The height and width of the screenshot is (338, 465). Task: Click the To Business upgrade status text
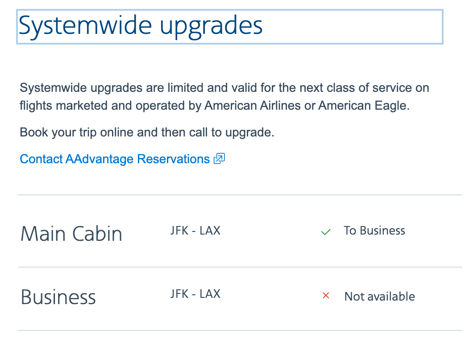(374, 231)
